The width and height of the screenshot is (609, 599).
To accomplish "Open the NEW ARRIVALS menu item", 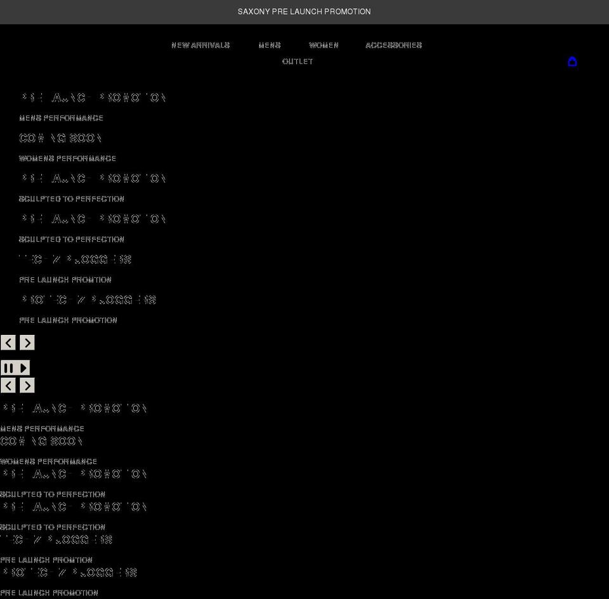I will pos(200,46).
